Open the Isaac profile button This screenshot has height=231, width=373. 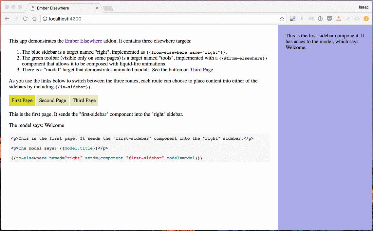pyautogui.click(x=364, y=7)
